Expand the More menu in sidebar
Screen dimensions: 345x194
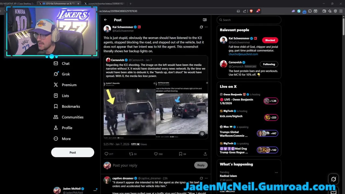(62, 139)
